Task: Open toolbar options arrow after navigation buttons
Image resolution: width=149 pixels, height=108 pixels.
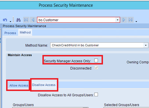Action: tap(136, 21)
